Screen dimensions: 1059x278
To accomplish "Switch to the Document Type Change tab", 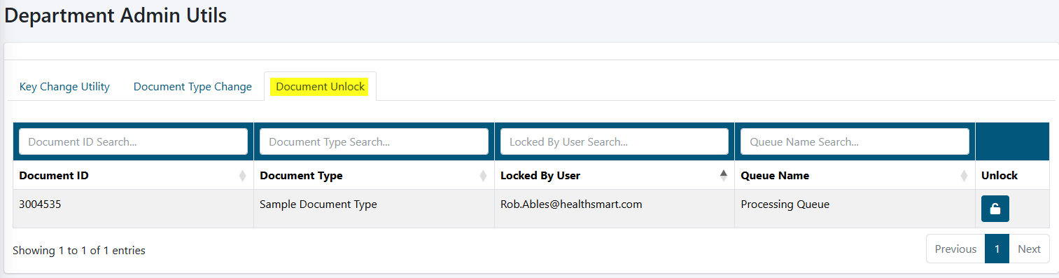I will 192,87.
